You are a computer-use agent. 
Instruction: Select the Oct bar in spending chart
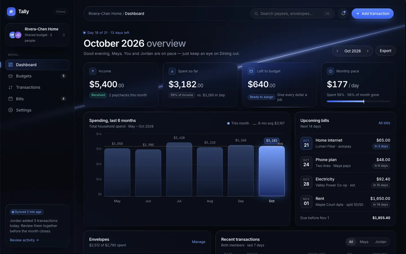pos(272,171)
